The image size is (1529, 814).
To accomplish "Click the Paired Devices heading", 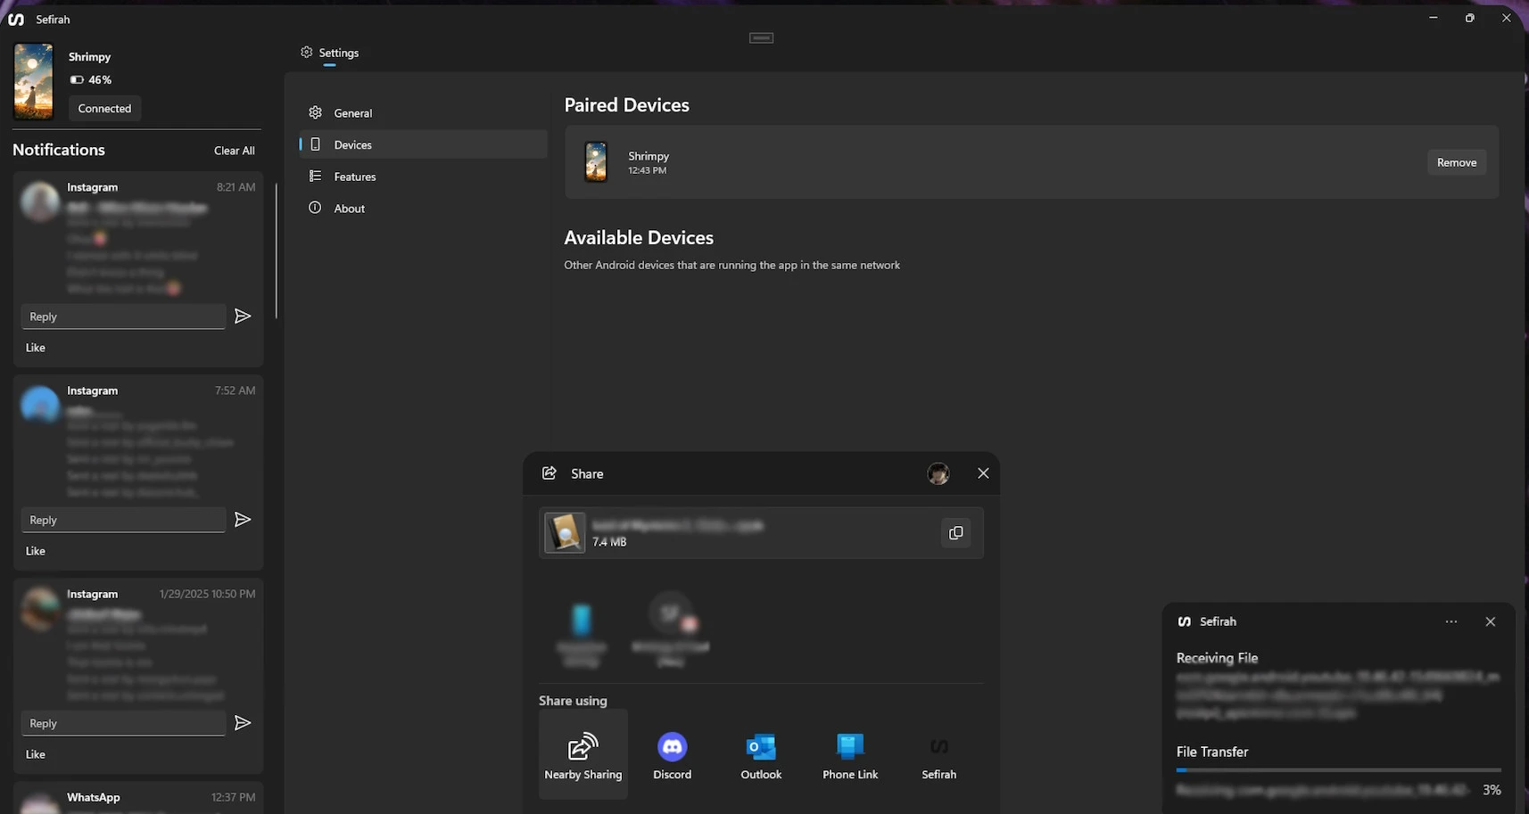I will [x=626, y=105].
